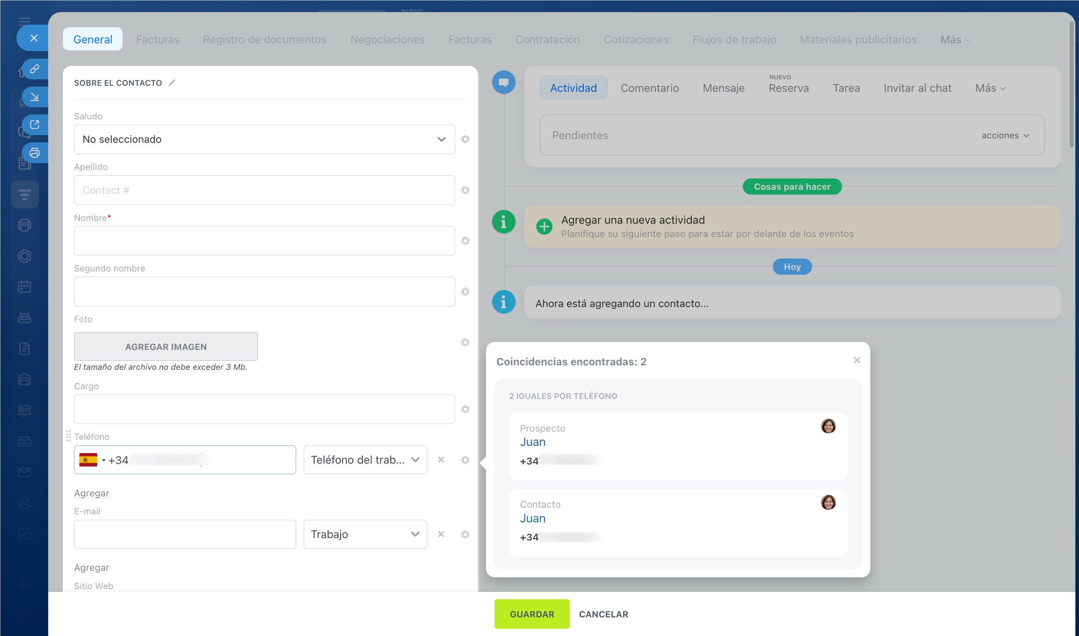The height and width of the screenshot is (636, 1079).
Task: Expand the Teléfono del trabajo type dropdown
Action: (365, 460)
